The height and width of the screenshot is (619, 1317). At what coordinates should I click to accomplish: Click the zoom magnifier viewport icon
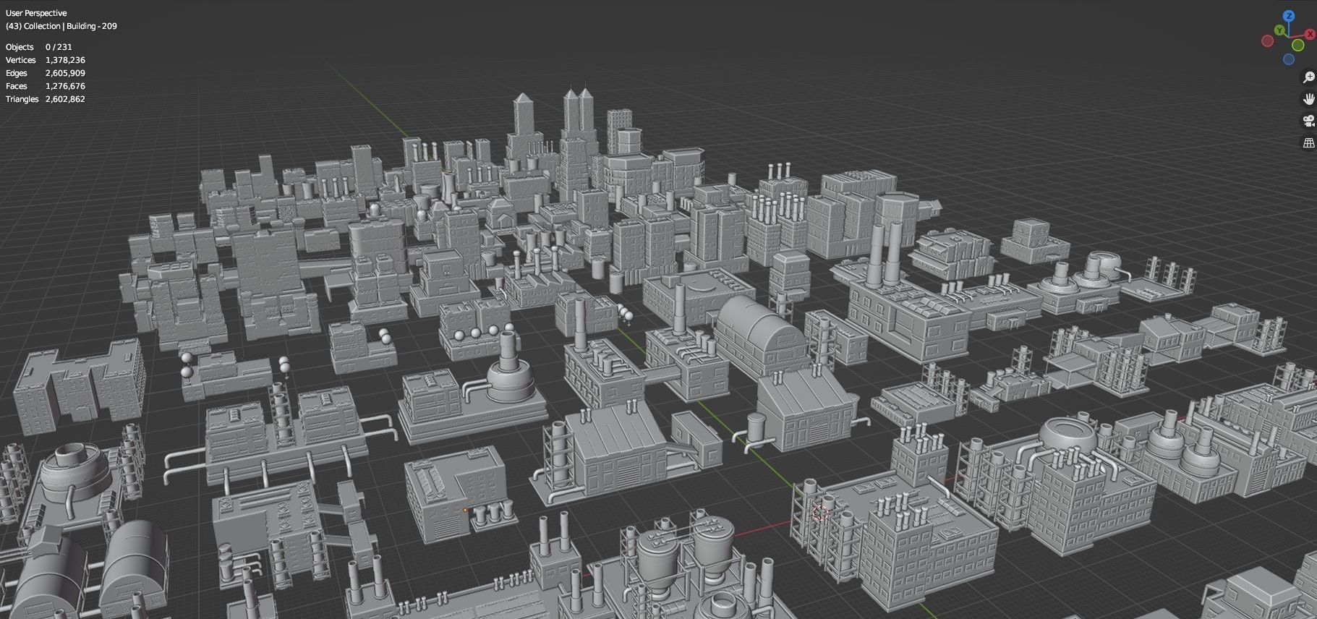coord(1308,77)
